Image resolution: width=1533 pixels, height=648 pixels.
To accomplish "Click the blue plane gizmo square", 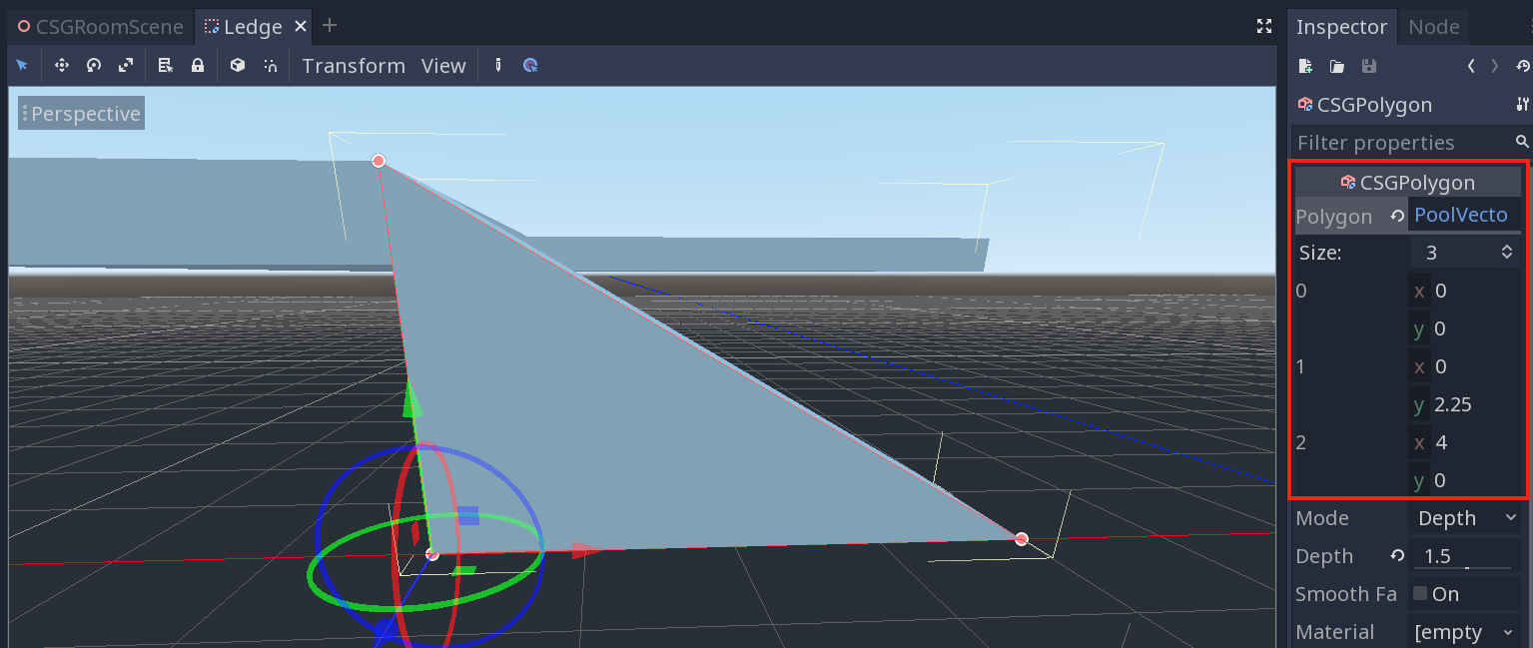I will [468, 515].
